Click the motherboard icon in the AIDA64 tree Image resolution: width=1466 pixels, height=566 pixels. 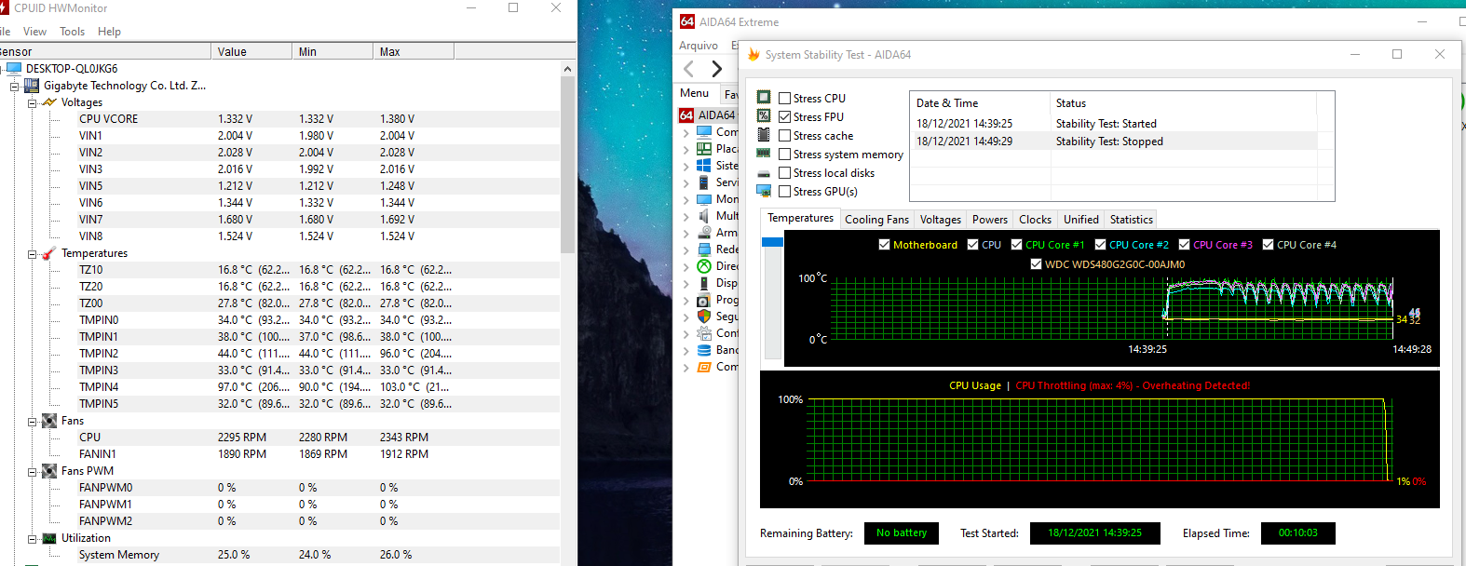(x=704, y=149)
